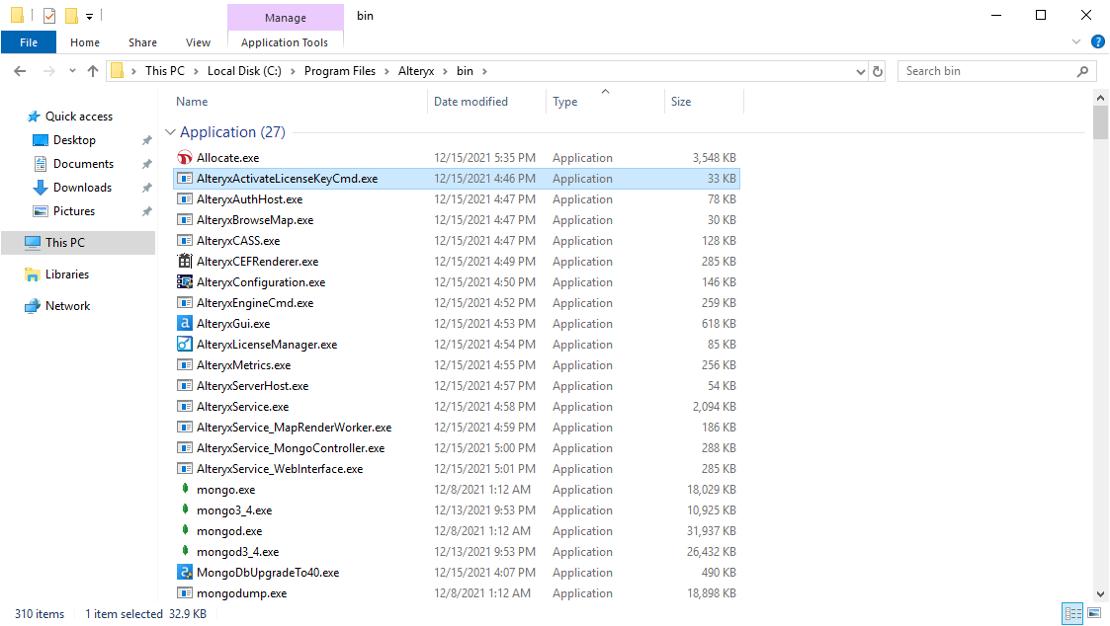Expand the ribbon with the chevron

pyautogui.click(x=1077, y=41)
